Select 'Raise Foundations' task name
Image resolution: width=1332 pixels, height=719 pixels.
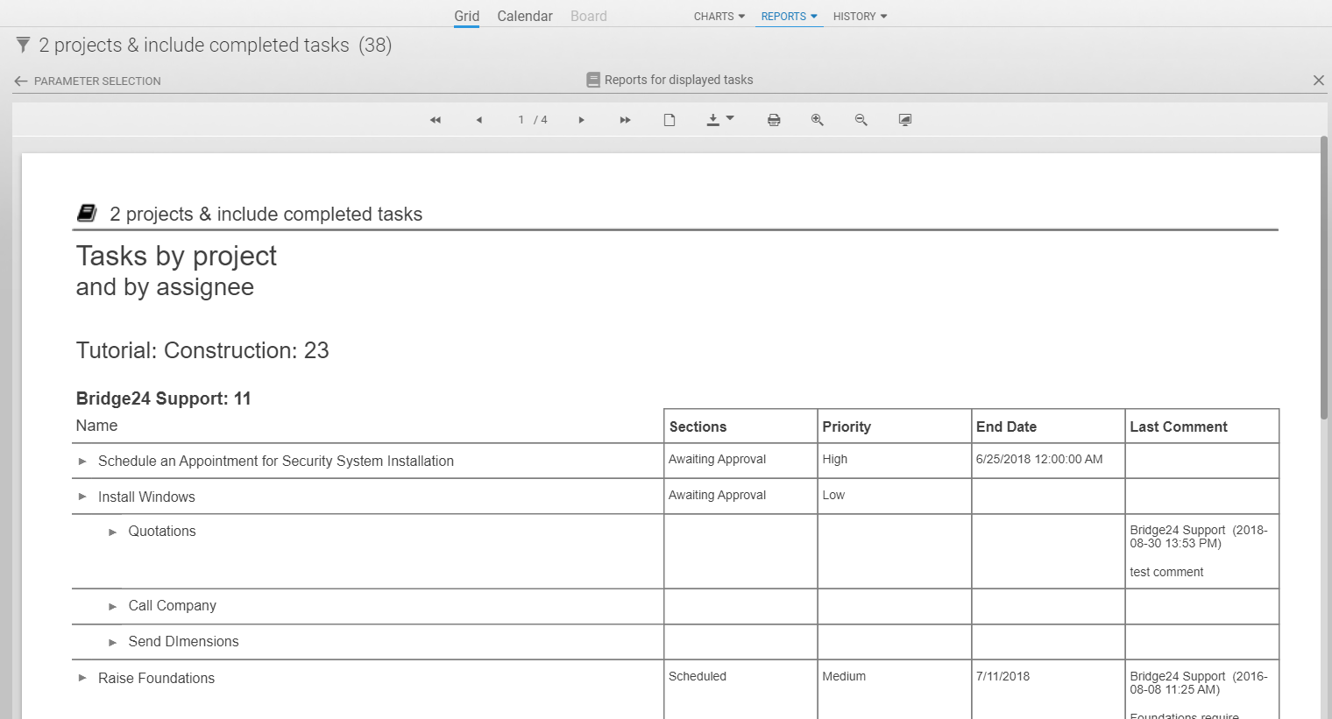pyautogui.click(x=156, y=678)
